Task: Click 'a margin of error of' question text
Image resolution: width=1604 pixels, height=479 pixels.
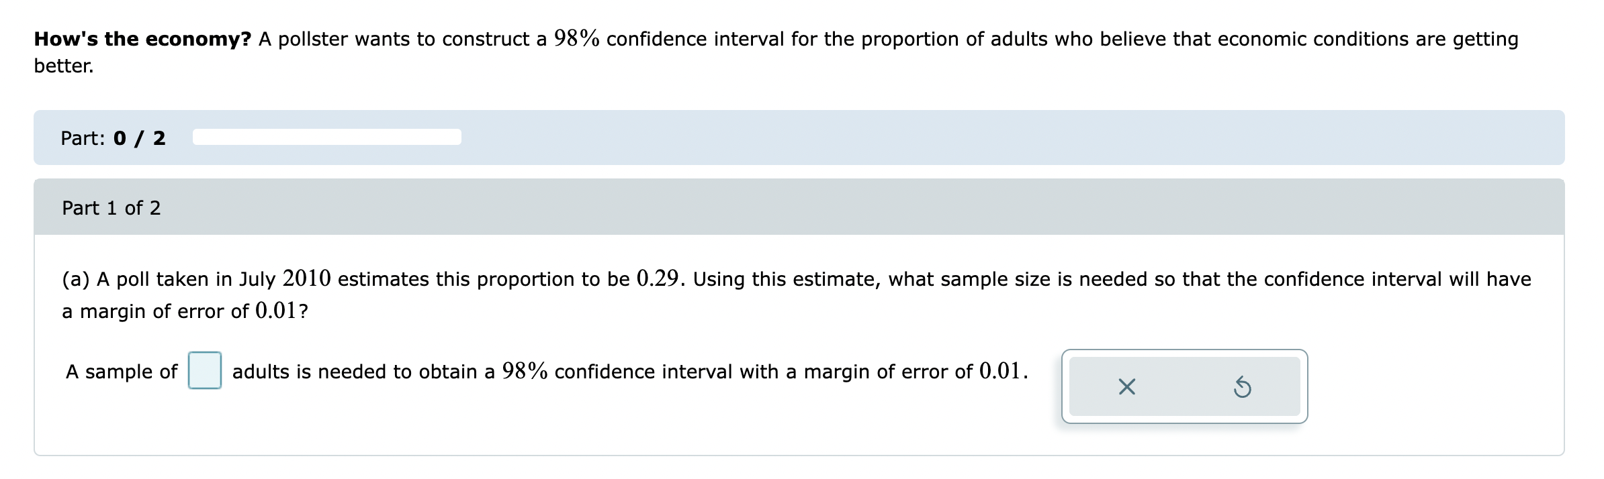Action: [155, 311]
